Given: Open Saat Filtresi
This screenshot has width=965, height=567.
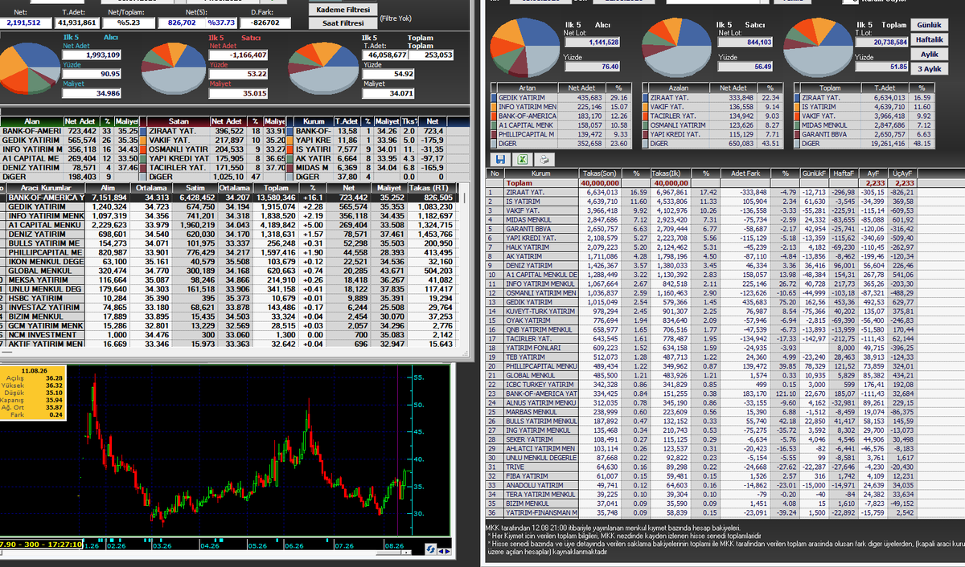Looking at the screenshot, I should coord(343,23).
